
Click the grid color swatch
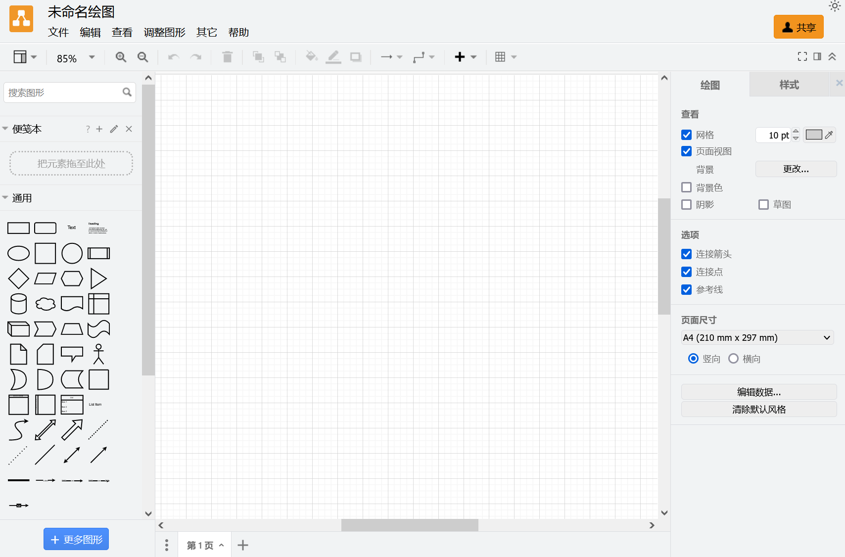click(813, 135)
